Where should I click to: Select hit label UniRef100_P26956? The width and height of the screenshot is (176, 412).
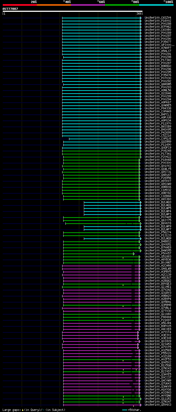tap(158, 178)
